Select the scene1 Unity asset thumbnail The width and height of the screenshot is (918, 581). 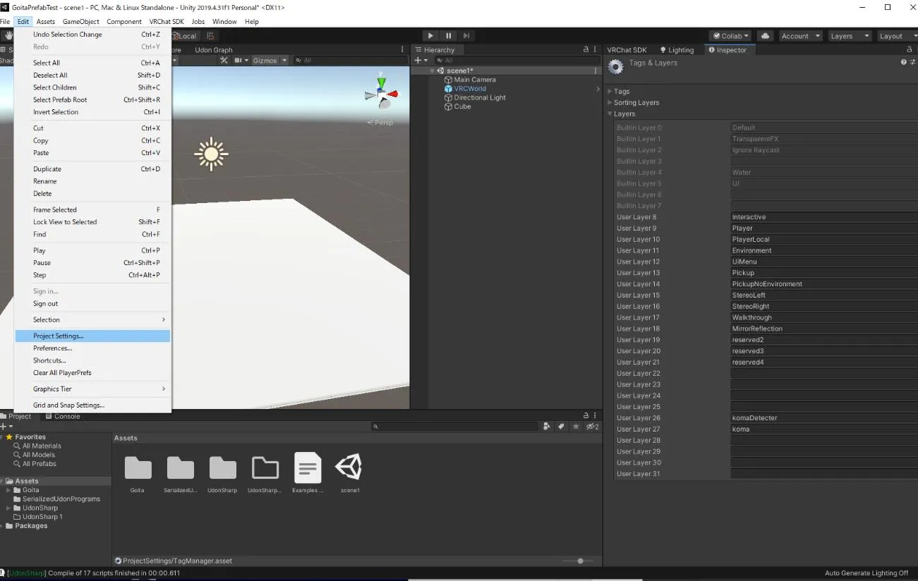click(349, 467)
